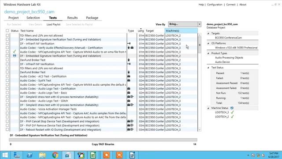Collapse the Test Status section

pyautogui.click(x=208, y=68)
